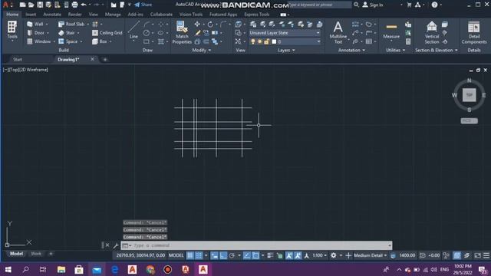Toggle the drawing grid display
Image resolution: width=491 pixels, height=276 pixels.
(x=189, y=255)
